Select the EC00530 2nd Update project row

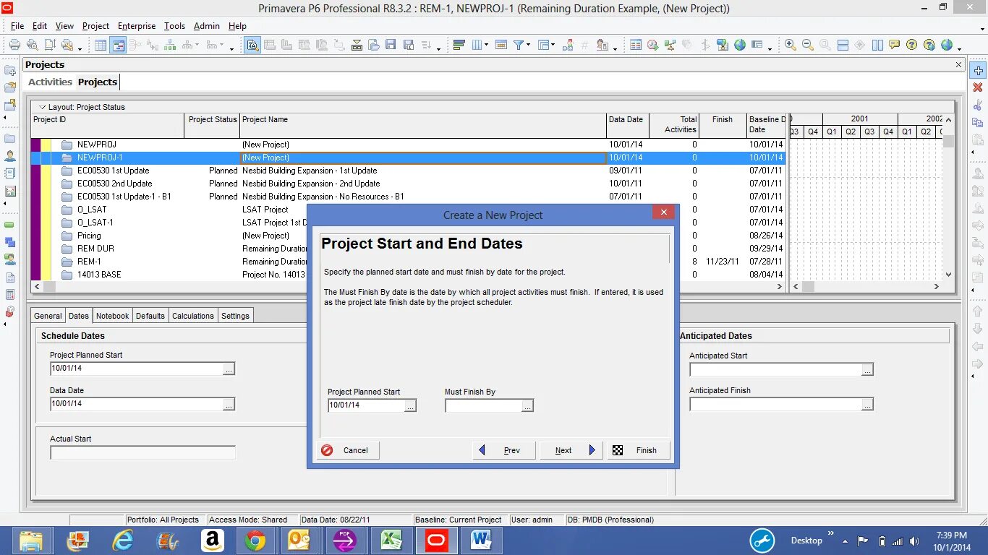click(408, 184)
